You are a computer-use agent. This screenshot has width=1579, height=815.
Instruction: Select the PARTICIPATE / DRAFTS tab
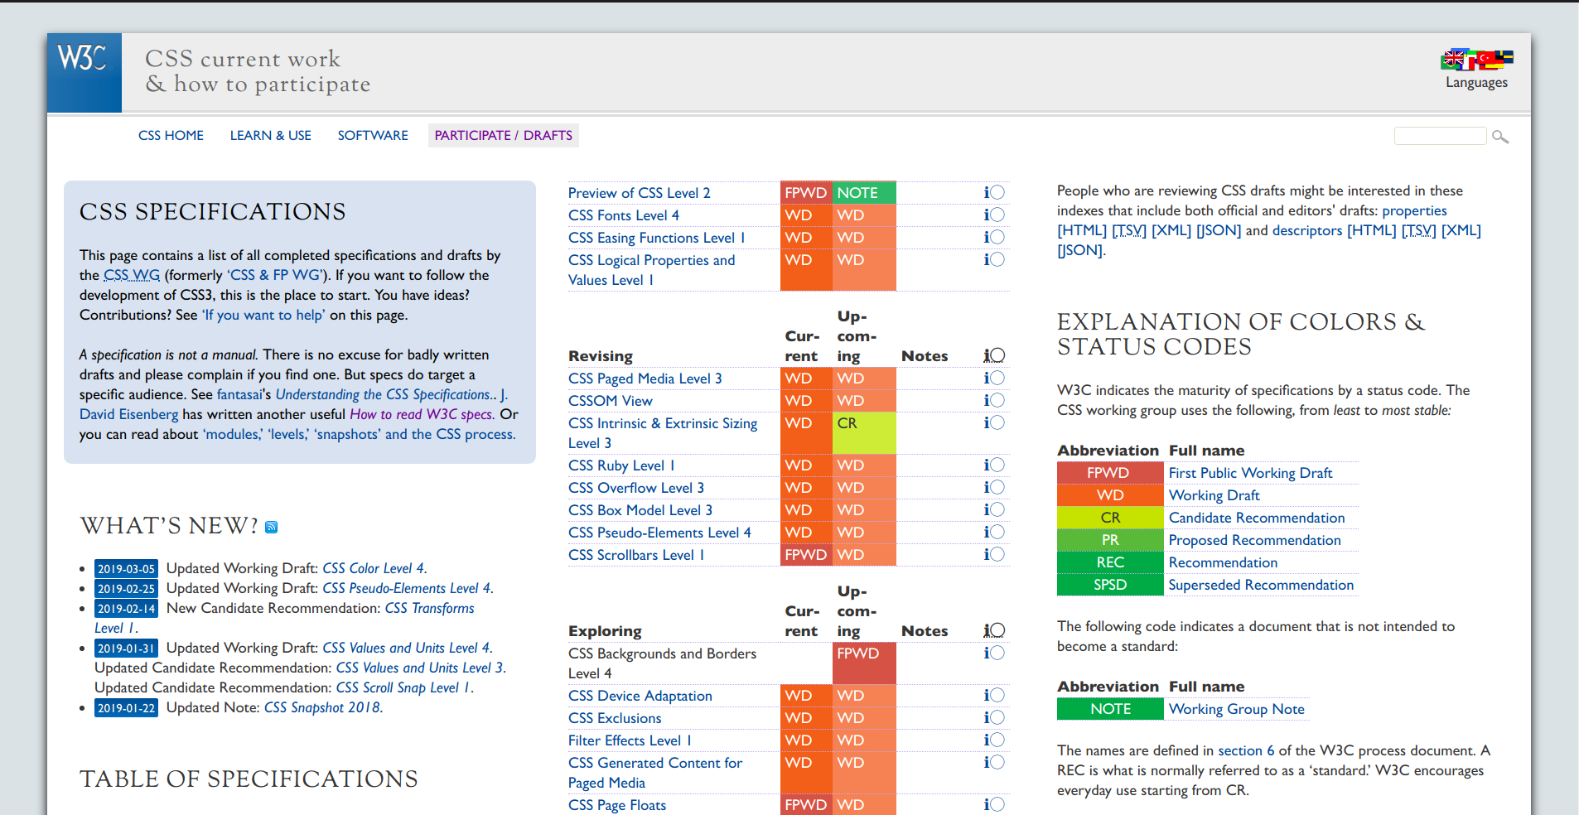click(x=504, y=135)
